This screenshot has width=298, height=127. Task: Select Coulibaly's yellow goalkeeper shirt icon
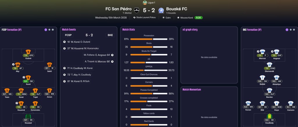point(269,116)
